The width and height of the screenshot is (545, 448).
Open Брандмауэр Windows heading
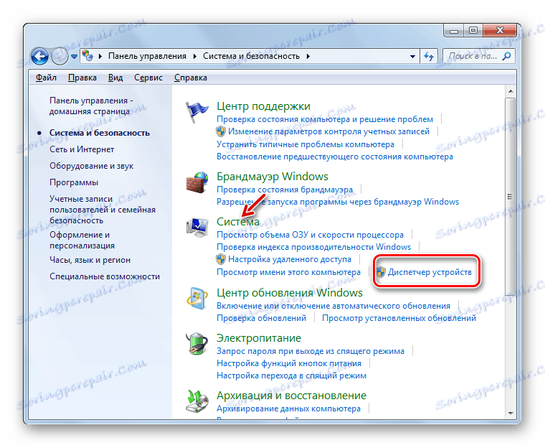(x=272, y=177)
